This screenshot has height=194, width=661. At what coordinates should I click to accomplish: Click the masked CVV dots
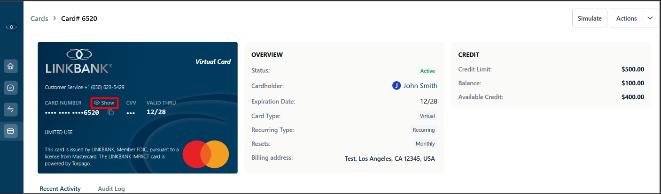click(131, 113)
